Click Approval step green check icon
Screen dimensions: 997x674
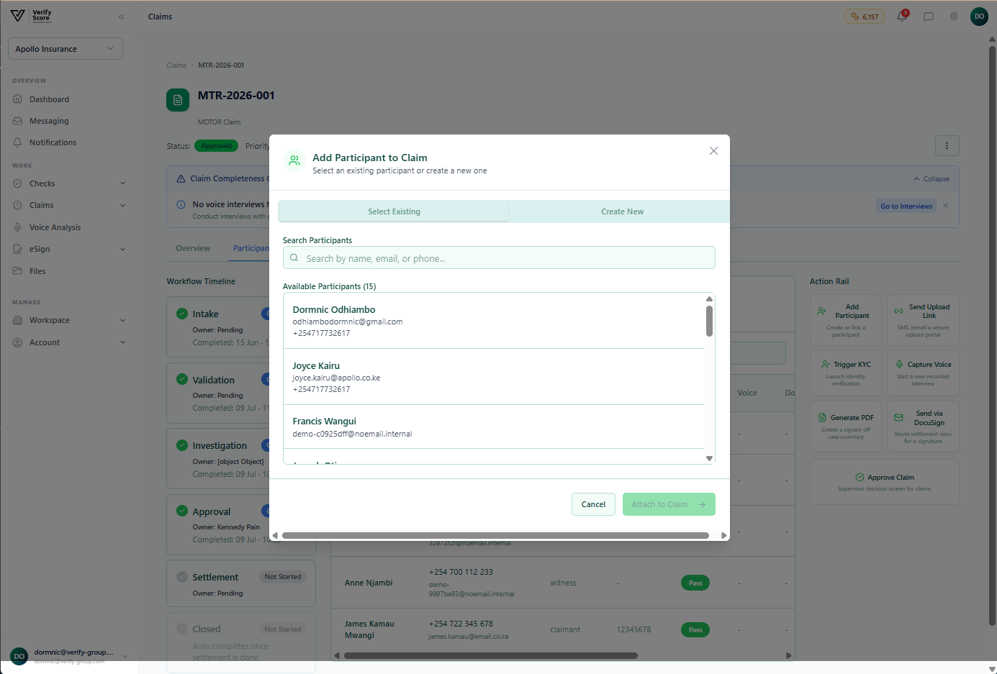tap(182, 511)
